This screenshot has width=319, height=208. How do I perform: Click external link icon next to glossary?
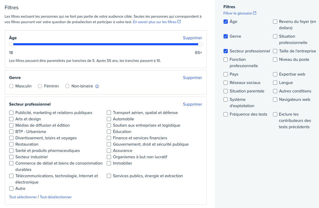point(255,13)
